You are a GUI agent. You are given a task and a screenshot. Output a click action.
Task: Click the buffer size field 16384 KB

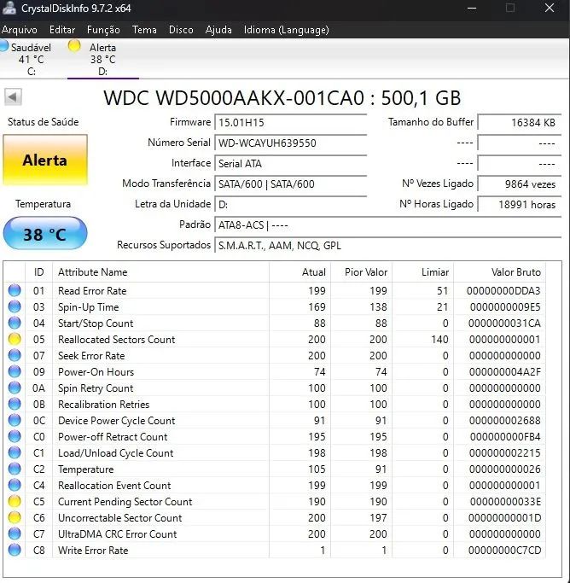pos(519,122)
